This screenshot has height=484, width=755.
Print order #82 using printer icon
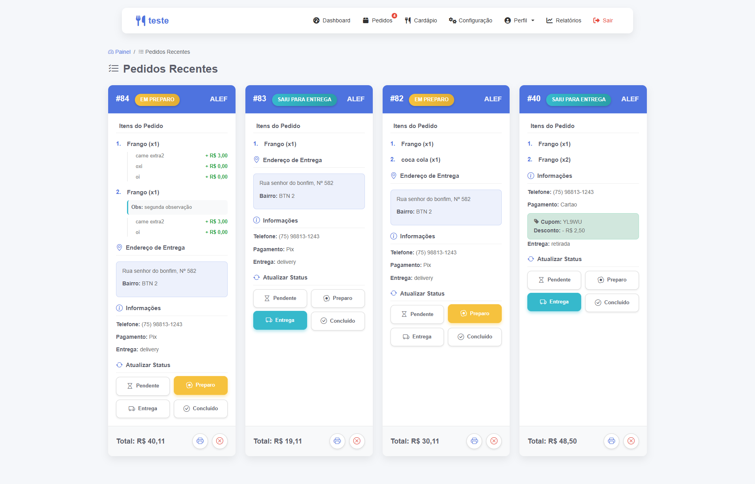(x=474, y=441)
